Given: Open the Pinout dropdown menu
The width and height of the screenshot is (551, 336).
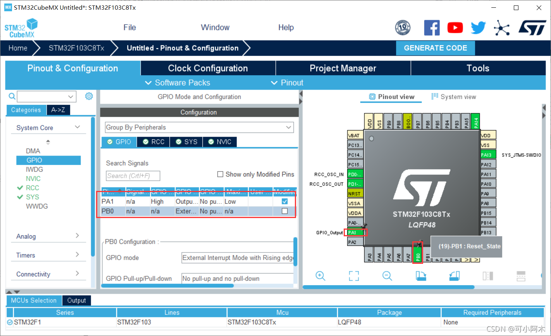Looking at the screenshot, I should tap(287, 83).
